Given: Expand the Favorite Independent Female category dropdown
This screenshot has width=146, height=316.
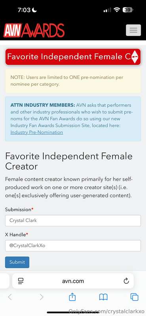Looking at the screenshot, I should (73, 56).
